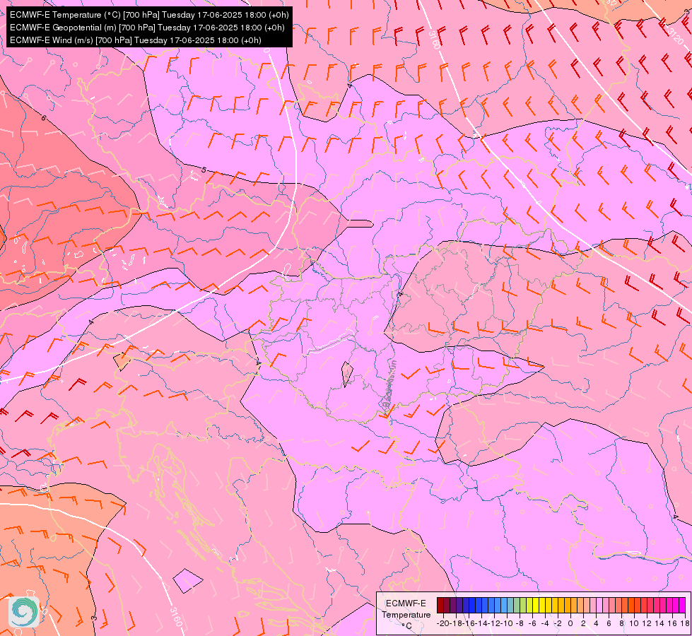Click the legend tick value 14

pyautogui.click(x=659, y=624)
